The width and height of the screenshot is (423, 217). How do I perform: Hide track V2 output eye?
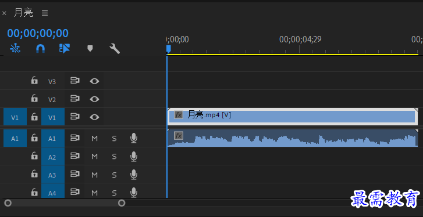click(94, 99)
